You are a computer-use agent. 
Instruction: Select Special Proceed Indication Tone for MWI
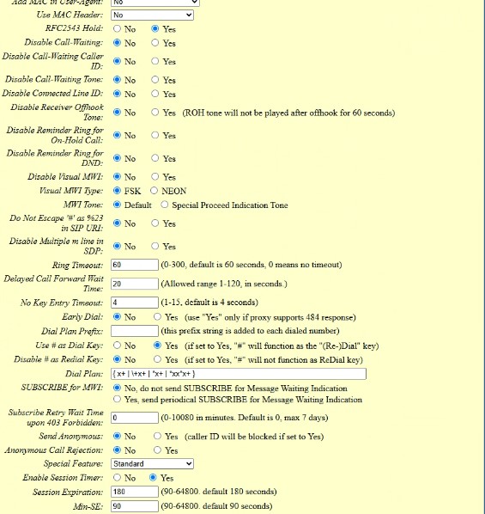[165, 205]
